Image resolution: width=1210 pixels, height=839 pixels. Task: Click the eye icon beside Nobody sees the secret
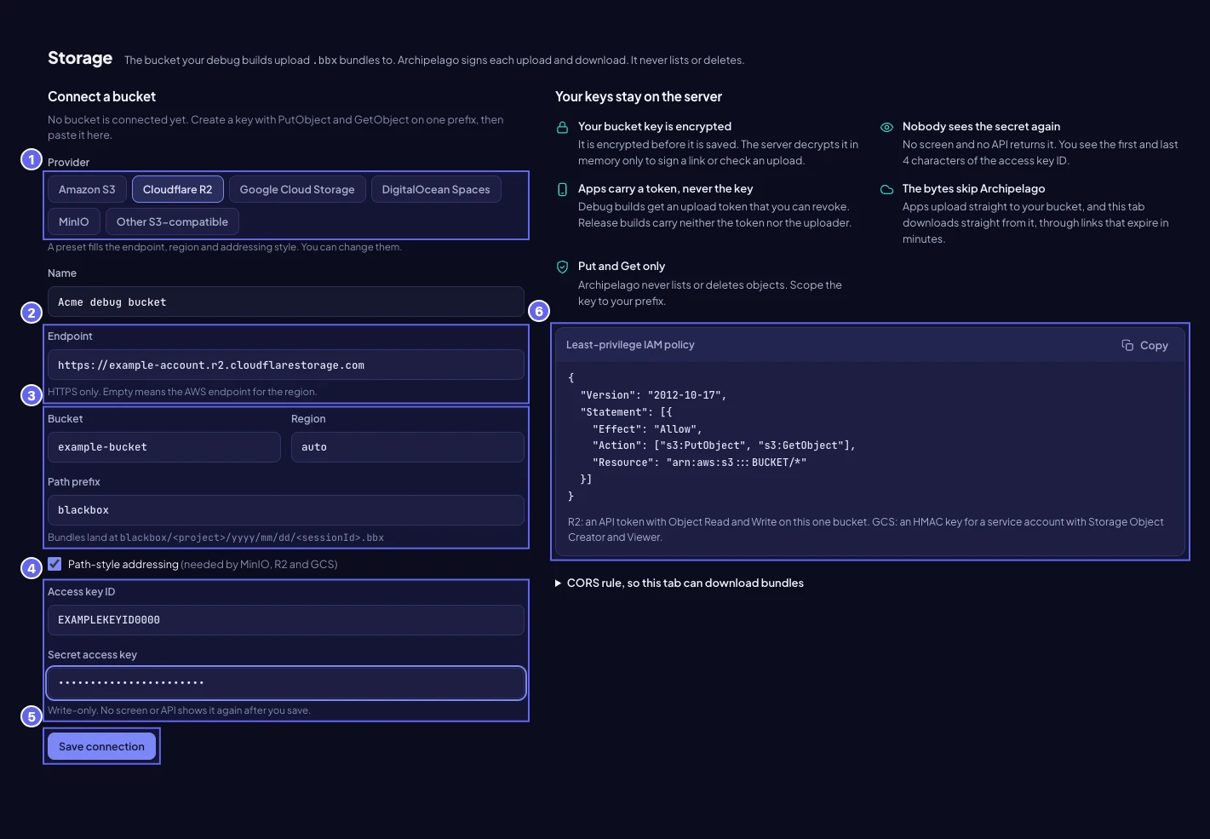click(886, 127)
